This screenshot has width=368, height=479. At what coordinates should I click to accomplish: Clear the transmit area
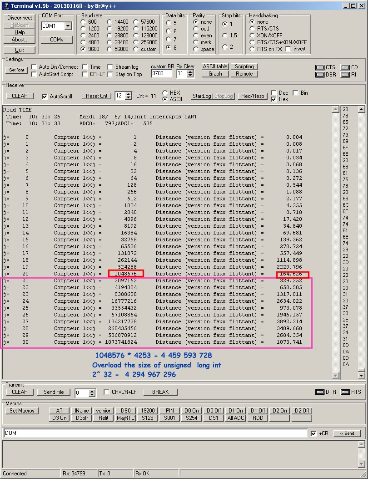20,392
